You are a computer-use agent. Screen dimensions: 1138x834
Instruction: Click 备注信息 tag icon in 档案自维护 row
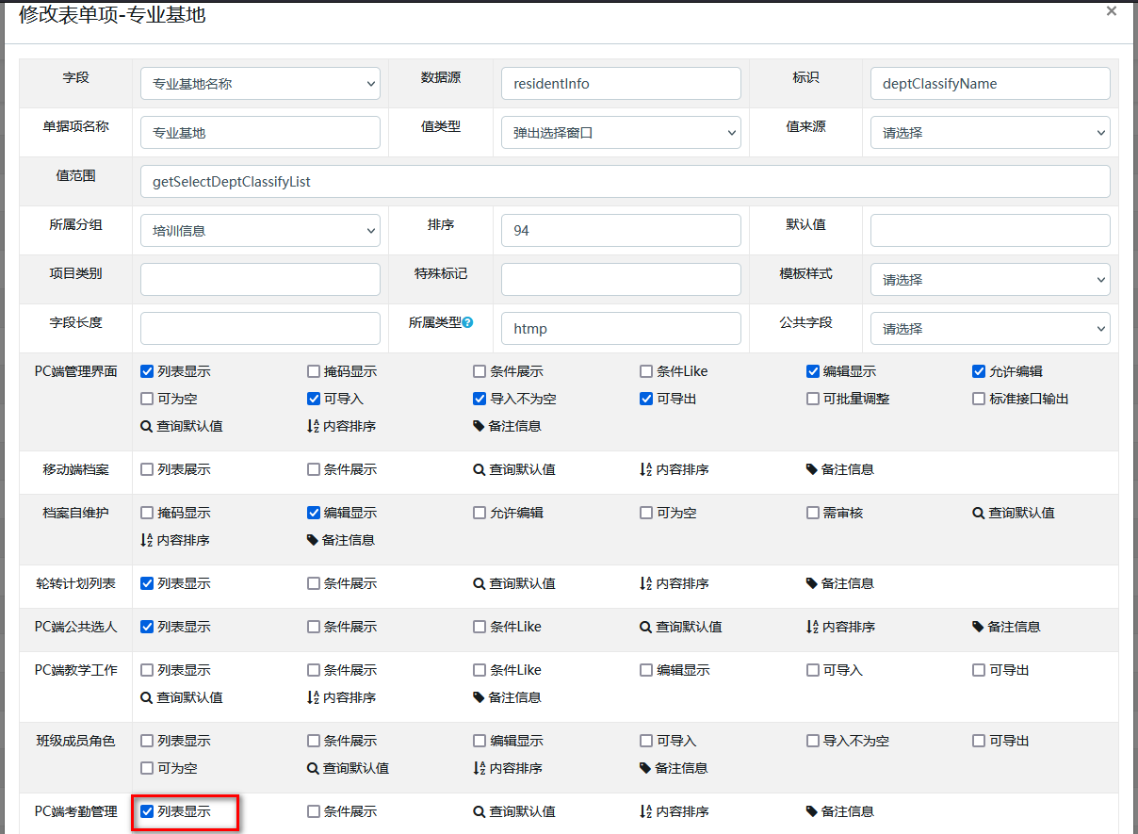[313, 540]
